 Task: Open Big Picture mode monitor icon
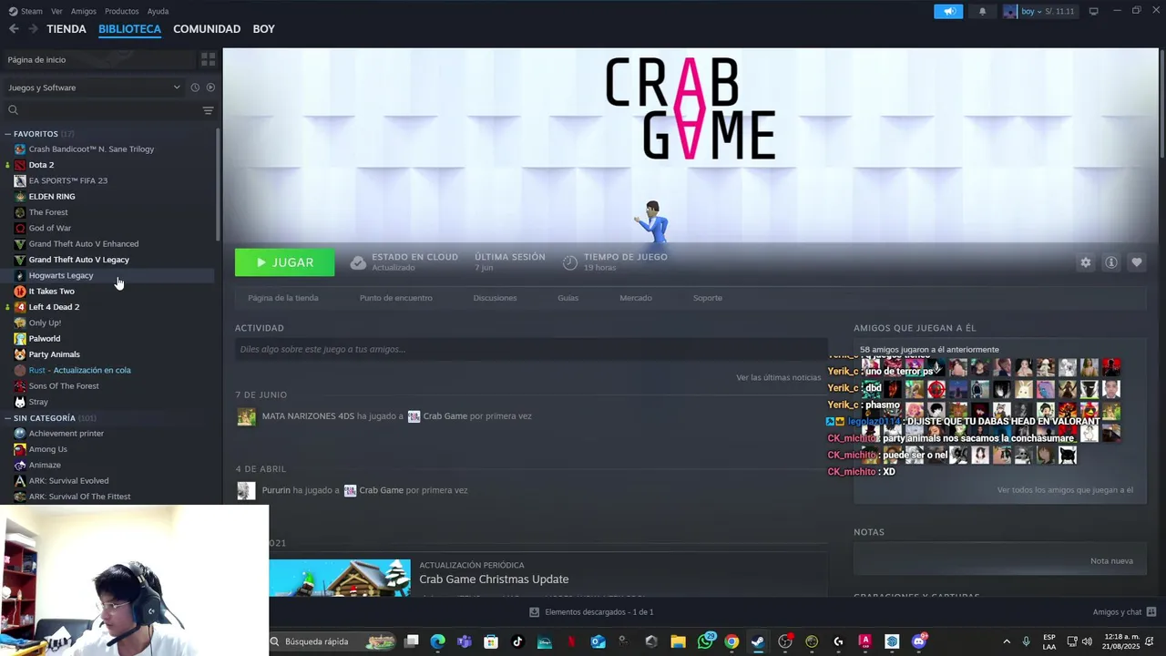(x=1093, y=11)
